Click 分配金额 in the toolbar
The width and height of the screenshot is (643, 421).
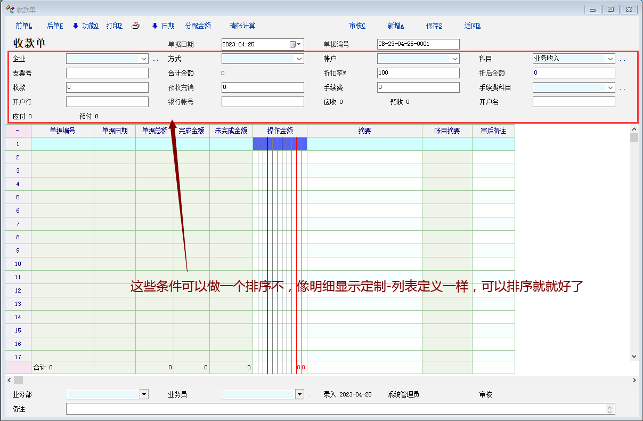[x=198, y=26]
